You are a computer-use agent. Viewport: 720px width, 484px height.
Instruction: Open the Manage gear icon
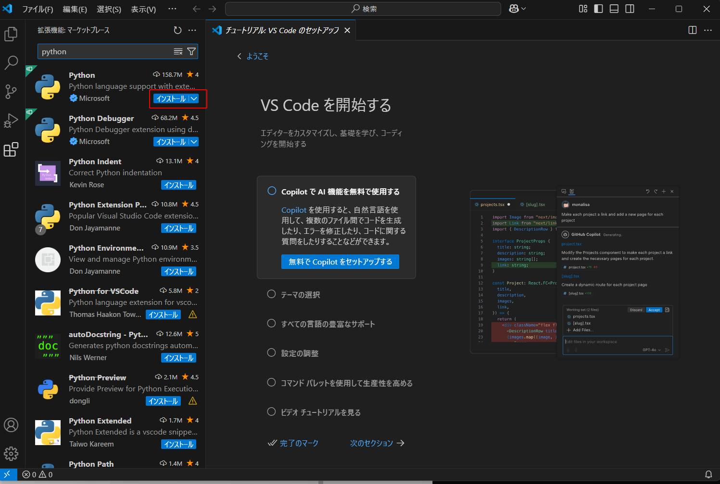coord(11,453)
